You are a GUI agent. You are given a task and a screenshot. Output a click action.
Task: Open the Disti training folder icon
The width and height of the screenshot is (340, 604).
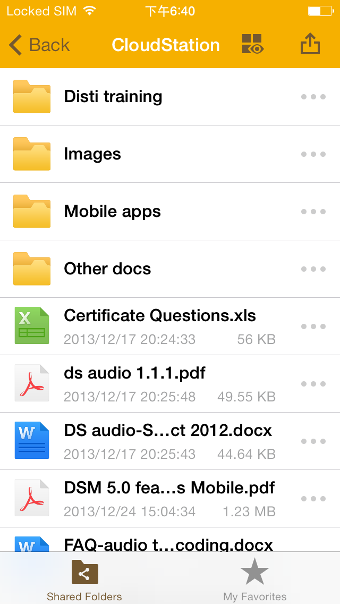coord(32,96)
